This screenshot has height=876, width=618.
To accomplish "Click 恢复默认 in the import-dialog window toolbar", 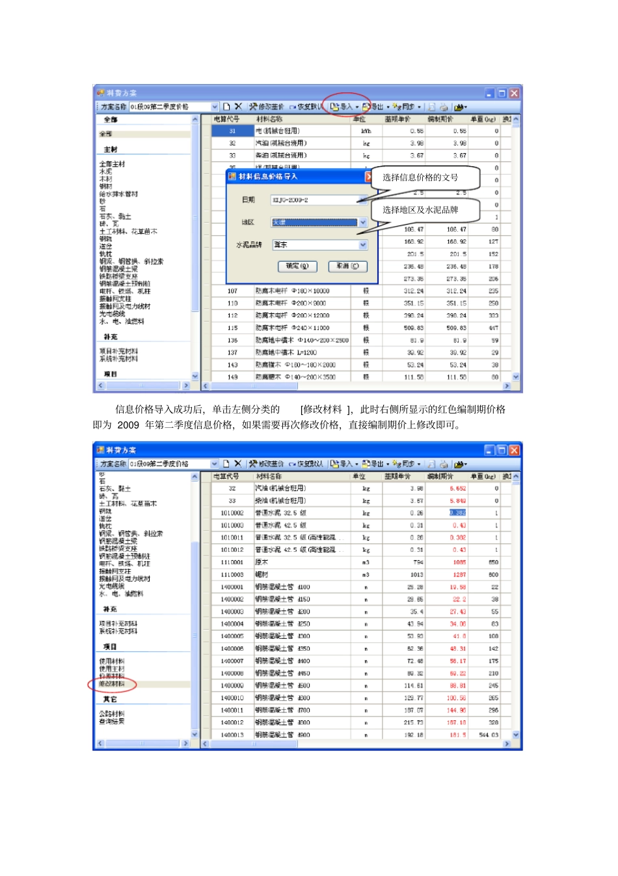I will pos(306,107).
